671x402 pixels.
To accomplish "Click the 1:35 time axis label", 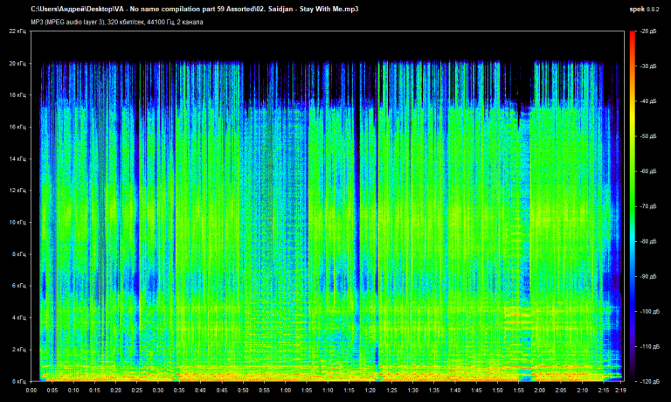I will pyautogui.click(x=434, y=391).
